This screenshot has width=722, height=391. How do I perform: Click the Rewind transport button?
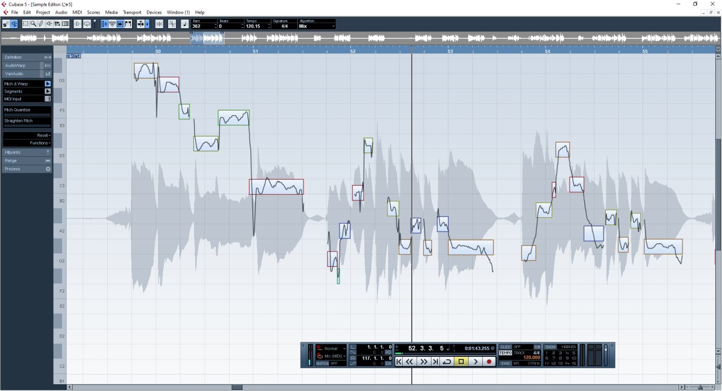pos(410,362)
